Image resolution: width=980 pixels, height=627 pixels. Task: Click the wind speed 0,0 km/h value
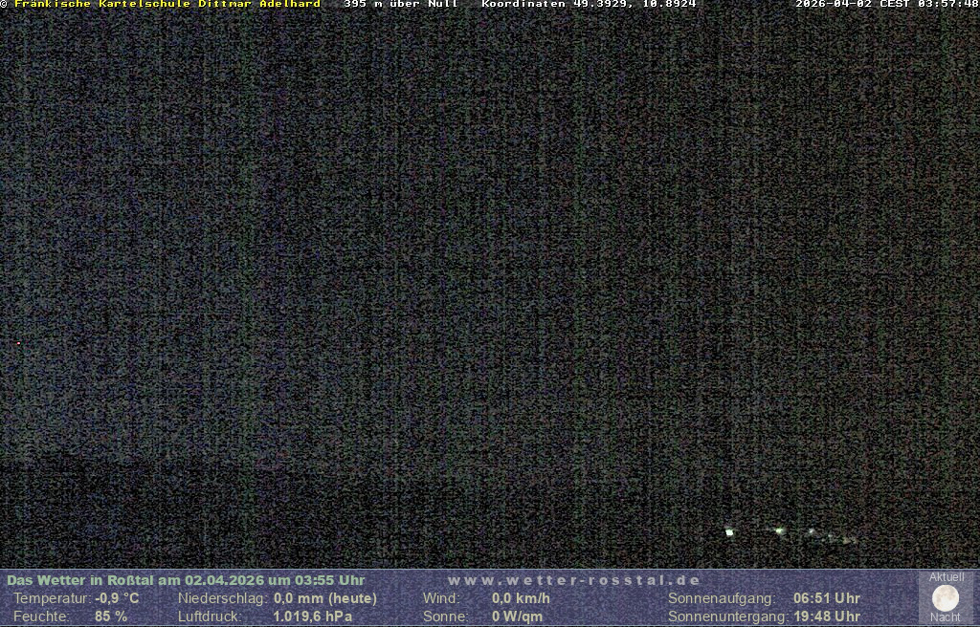[521, 598]
